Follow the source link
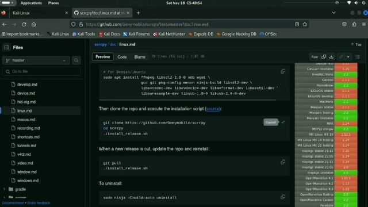The height and width of the screenshot is (207, 368). click(x=213, y=109)
